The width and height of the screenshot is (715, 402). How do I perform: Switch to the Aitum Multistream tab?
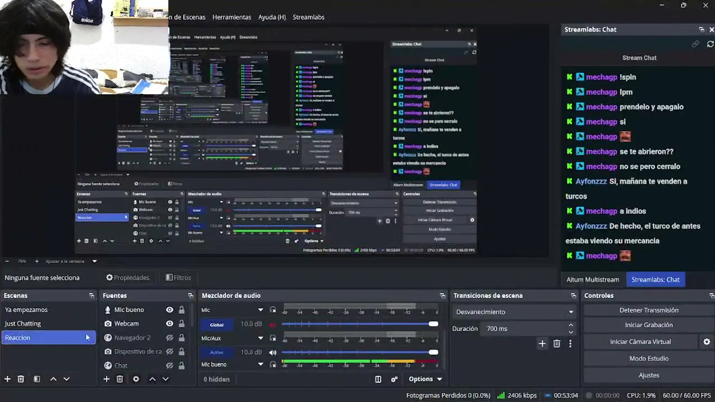tap(593, 280)
